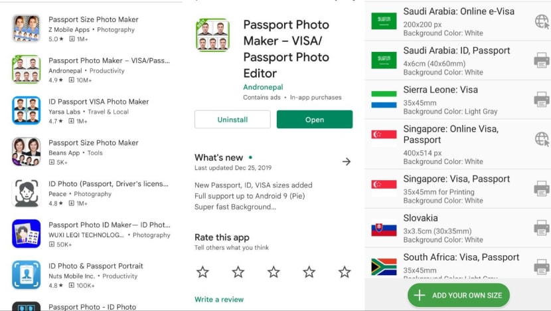The width and height of the screenshot is (551, 311).
Task: Tap ID Passport VISA Photo Maker app icon
Action: click(27, 110)
